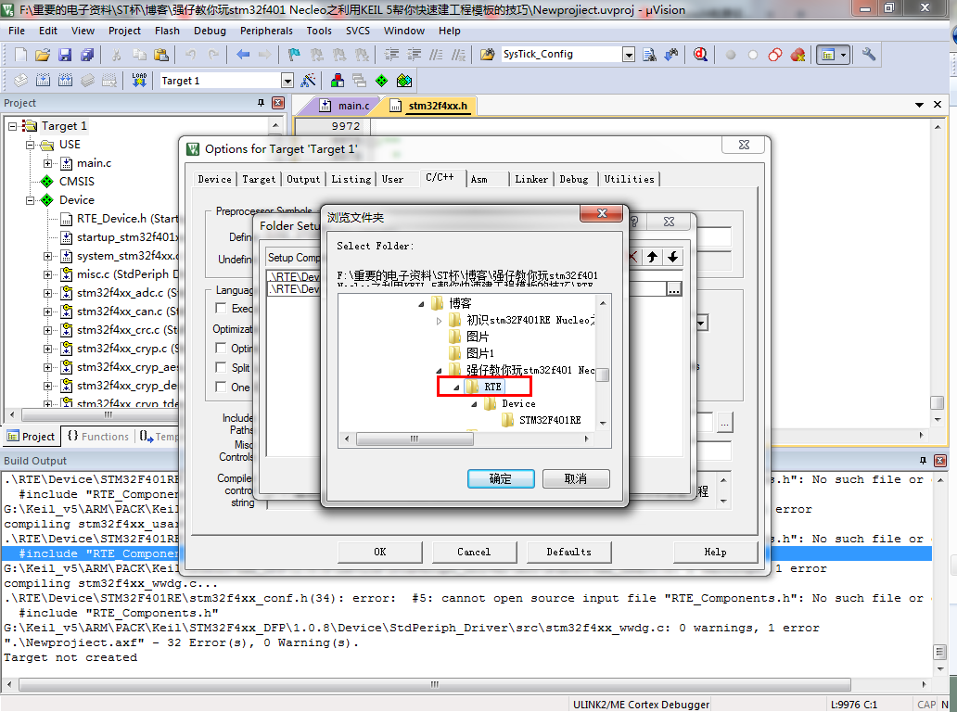Click the Start Debug Session icon

coord(700,55)
